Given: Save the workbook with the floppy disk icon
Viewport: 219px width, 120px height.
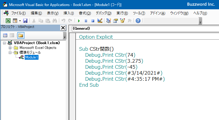Looking at the screenshot, I should tap(25, 21).
